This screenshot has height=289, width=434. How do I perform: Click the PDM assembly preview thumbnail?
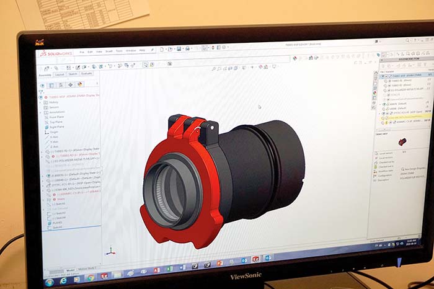[402, 142]
